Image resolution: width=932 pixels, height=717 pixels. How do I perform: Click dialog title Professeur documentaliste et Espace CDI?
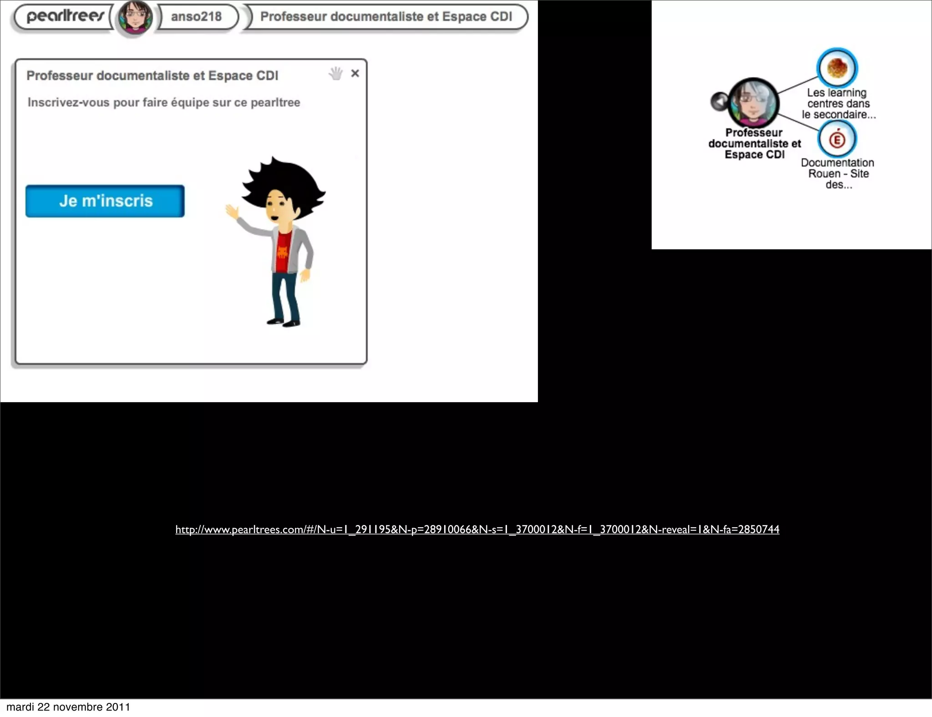click(152, 76)
